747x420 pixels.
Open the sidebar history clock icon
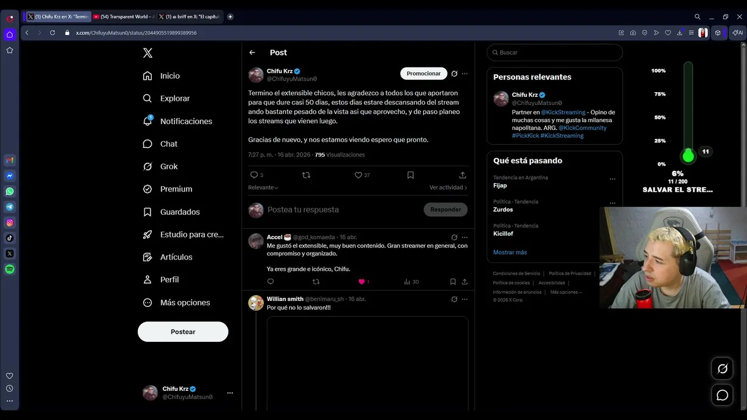(9, 388)
